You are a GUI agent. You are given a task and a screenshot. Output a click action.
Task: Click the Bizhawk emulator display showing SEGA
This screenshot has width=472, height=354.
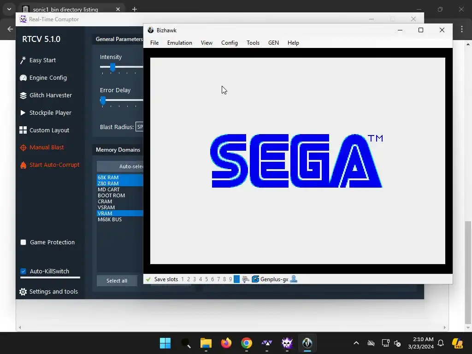click(298, 161)
